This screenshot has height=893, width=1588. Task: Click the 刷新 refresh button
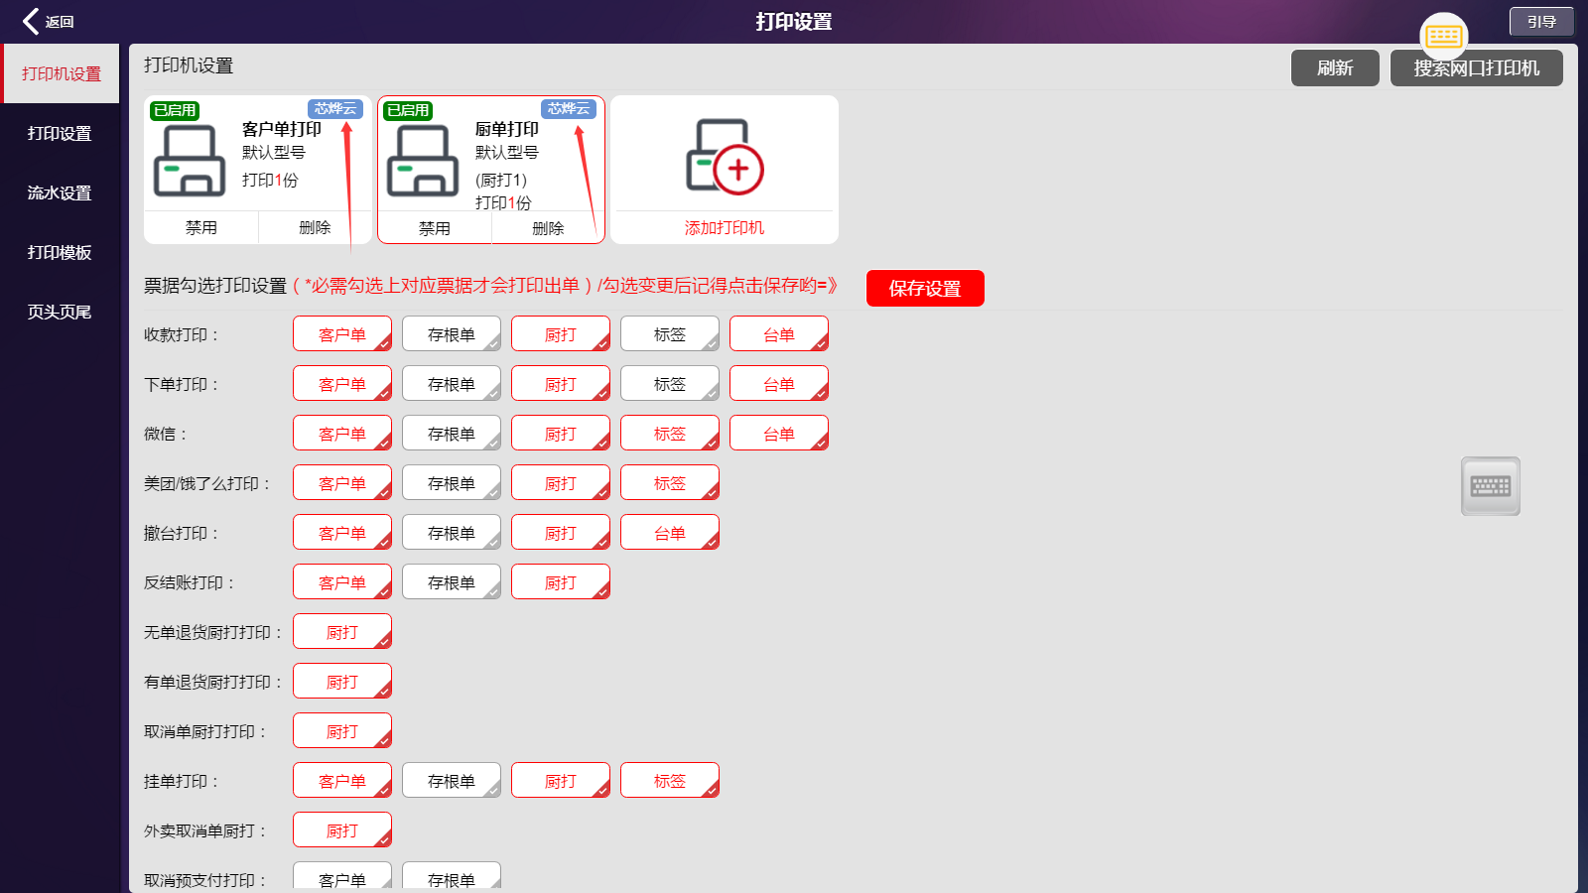1335,67
